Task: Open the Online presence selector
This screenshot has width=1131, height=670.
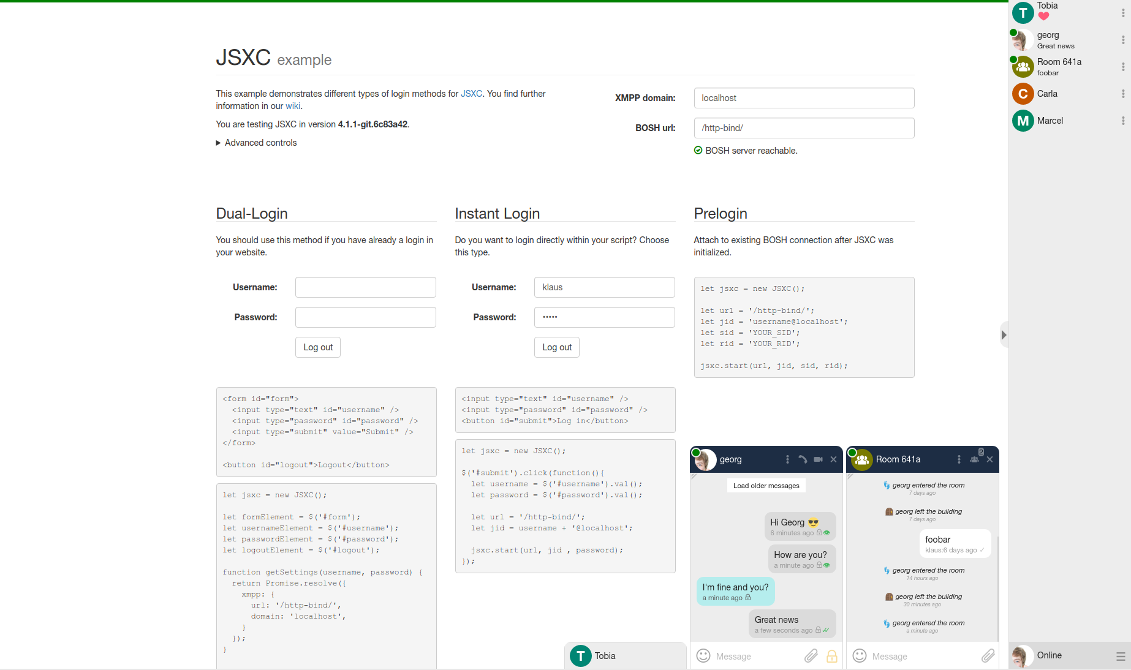Action: (x=1050, y=655)
